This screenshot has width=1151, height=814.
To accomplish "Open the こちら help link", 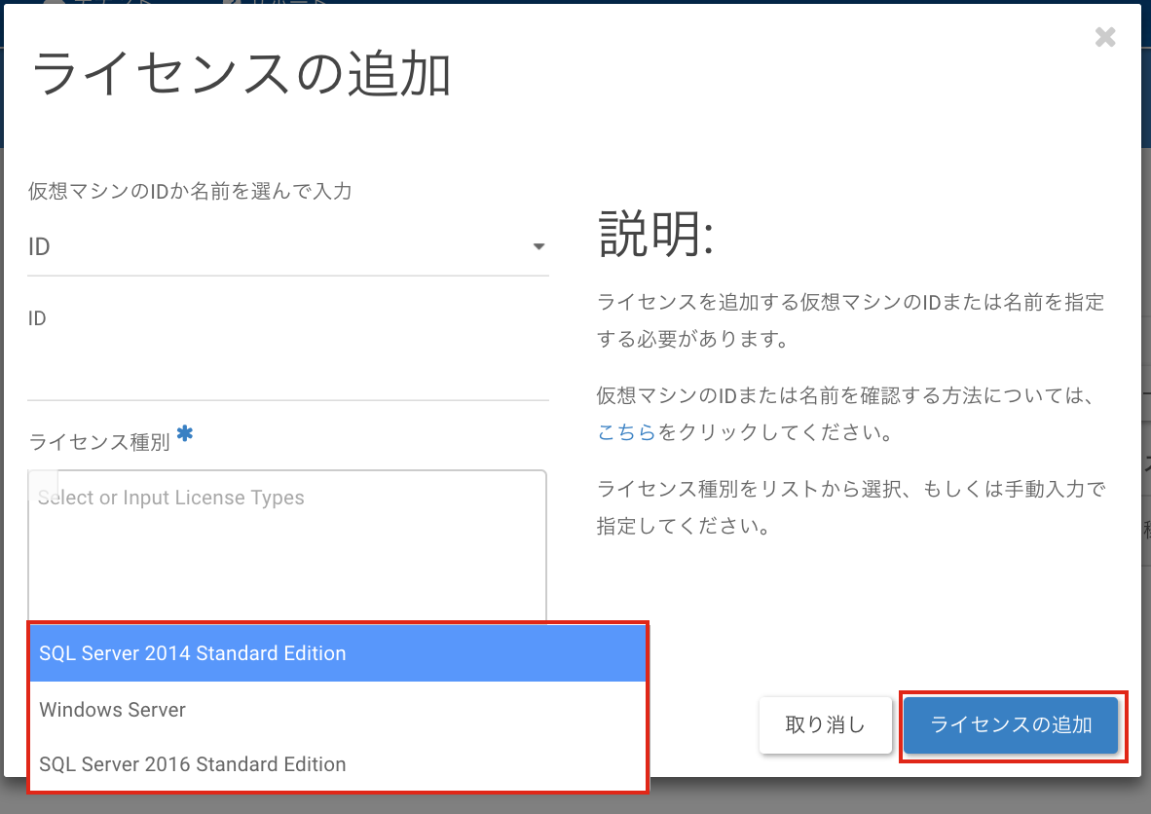I will [x=626, y=432].
